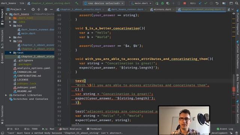The image size is (240, 135).
Task: Toggle the Flutter Outline side panel
Action: point(238,112)
